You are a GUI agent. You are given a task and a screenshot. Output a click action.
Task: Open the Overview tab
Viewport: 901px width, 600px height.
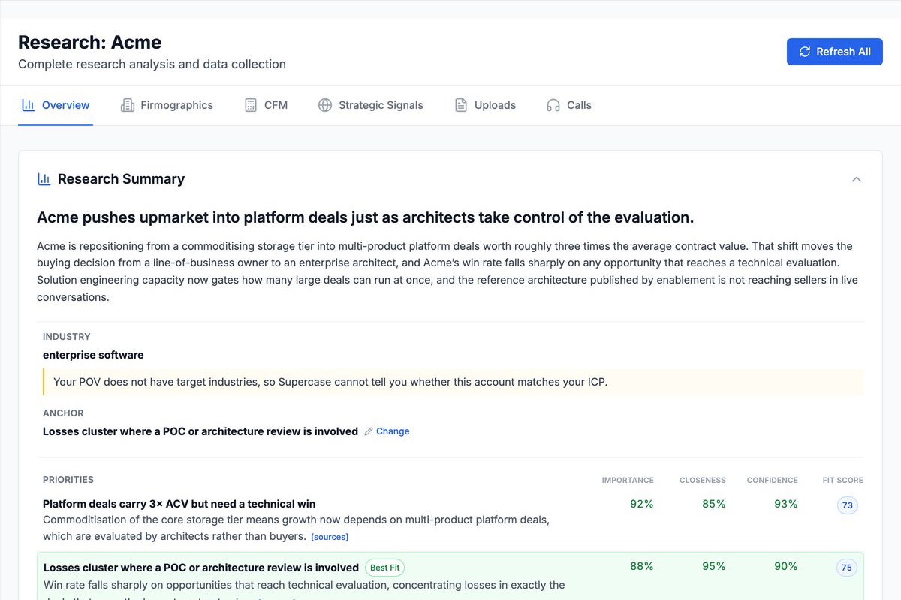(x=56, y=105)
